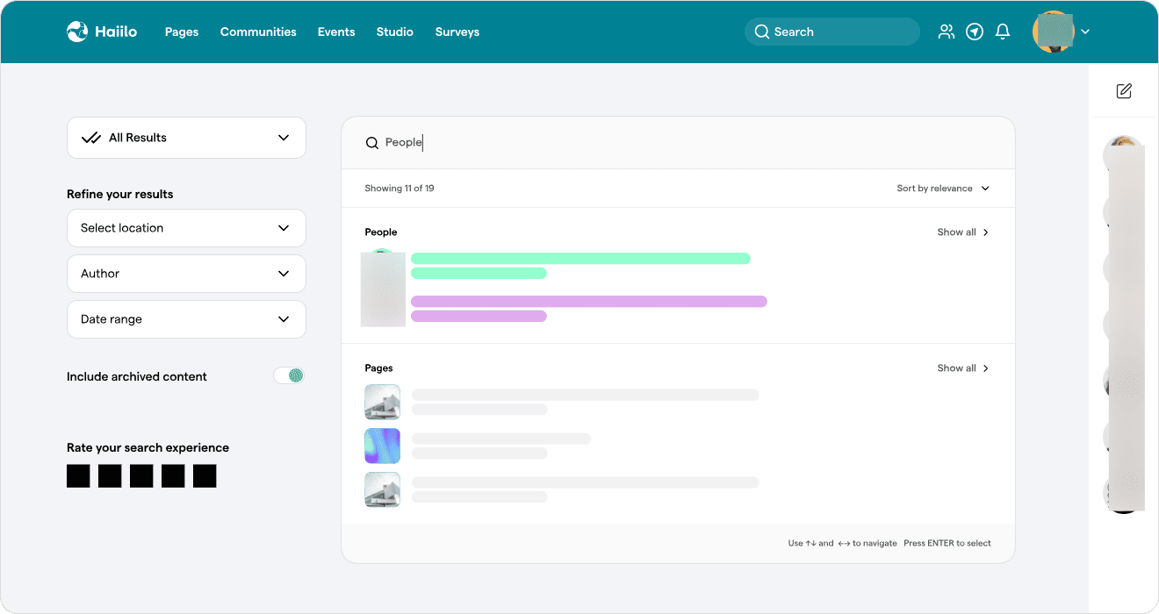Open Studio from the top navigation
Viewport: 1159px width, 614px height.
[x=395, y=32]
